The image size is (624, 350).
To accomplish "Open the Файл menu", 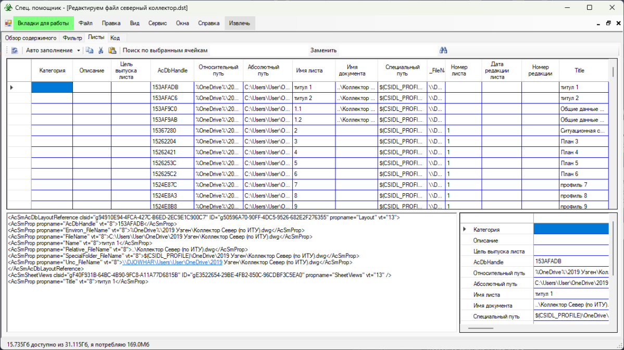I will 85,23.
